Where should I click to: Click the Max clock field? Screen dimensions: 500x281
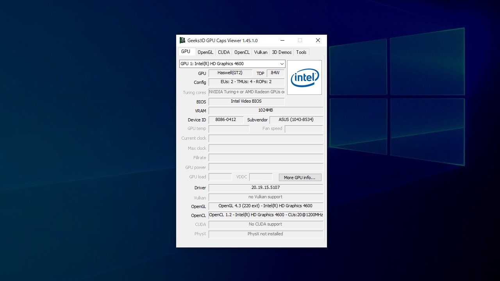[266, 148]
